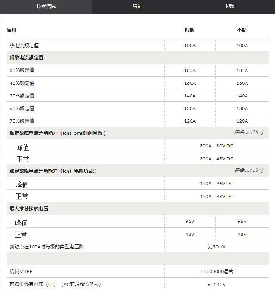
Task: Click the 50%额定值 row label
Action: 22,96
